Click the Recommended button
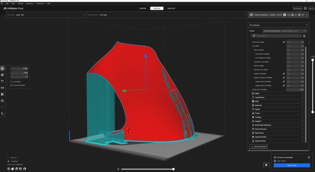 tap(259, 146)
